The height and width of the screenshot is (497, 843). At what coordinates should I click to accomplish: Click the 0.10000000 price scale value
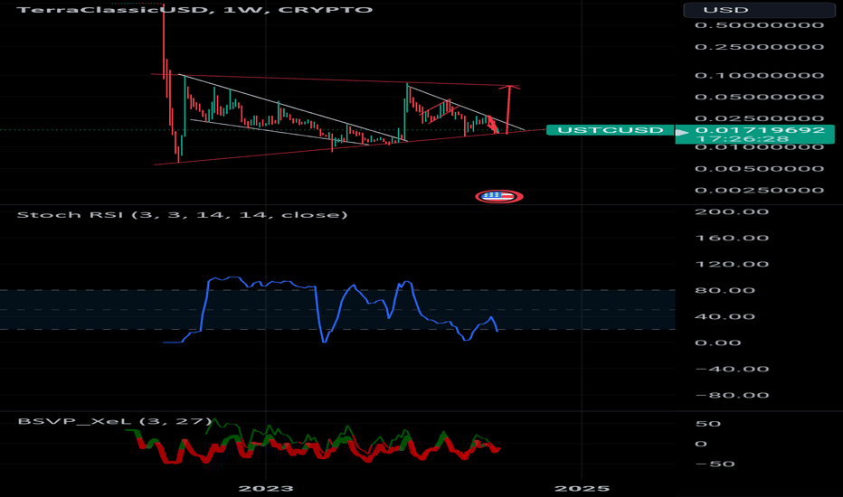tap(760, 75)
